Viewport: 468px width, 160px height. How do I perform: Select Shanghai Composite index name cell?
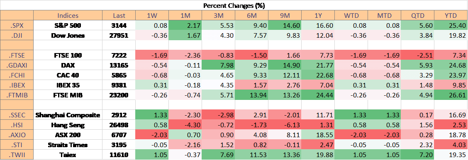click(68, 115)
